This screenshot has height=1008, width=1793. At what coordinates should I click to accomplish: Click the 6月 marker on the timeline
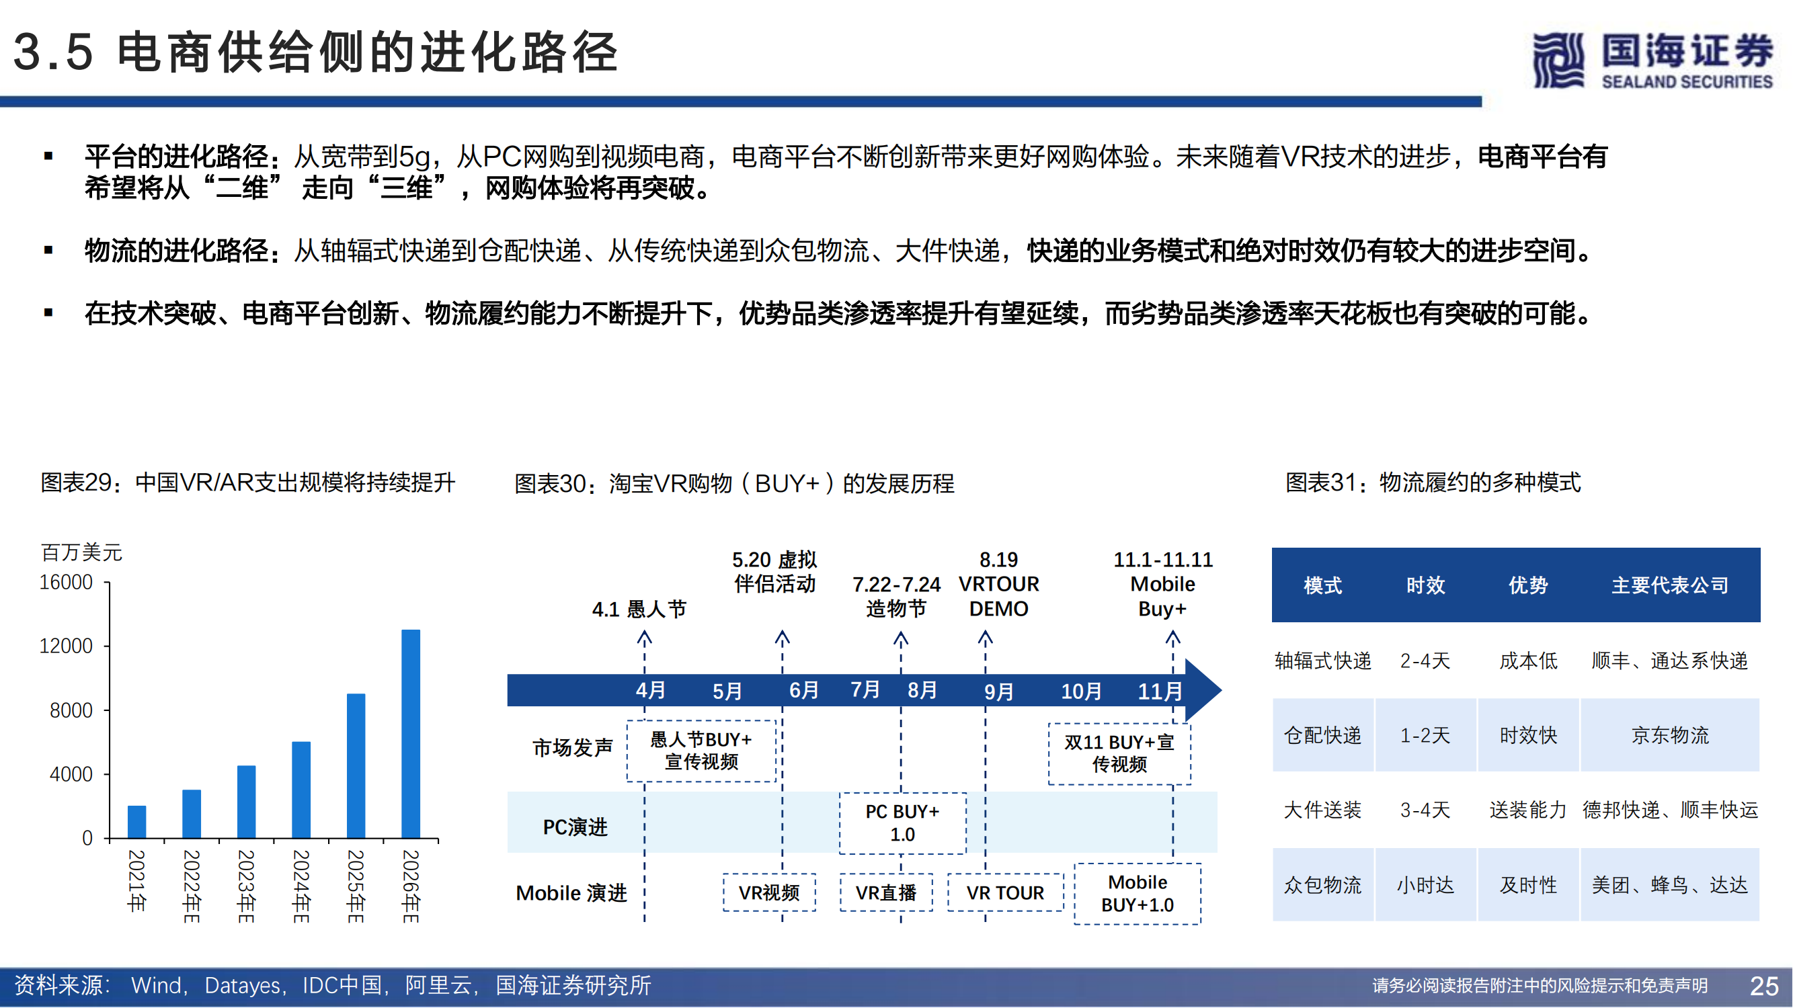tap(804, 691)
